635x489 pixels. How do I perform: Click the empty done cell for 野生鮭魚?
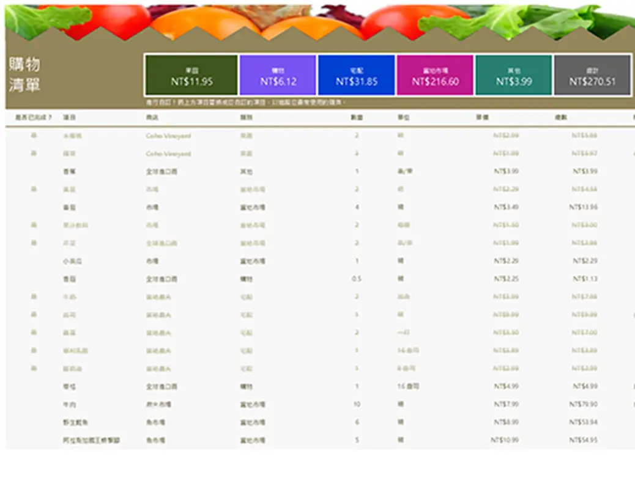click(x=34, y=422)
